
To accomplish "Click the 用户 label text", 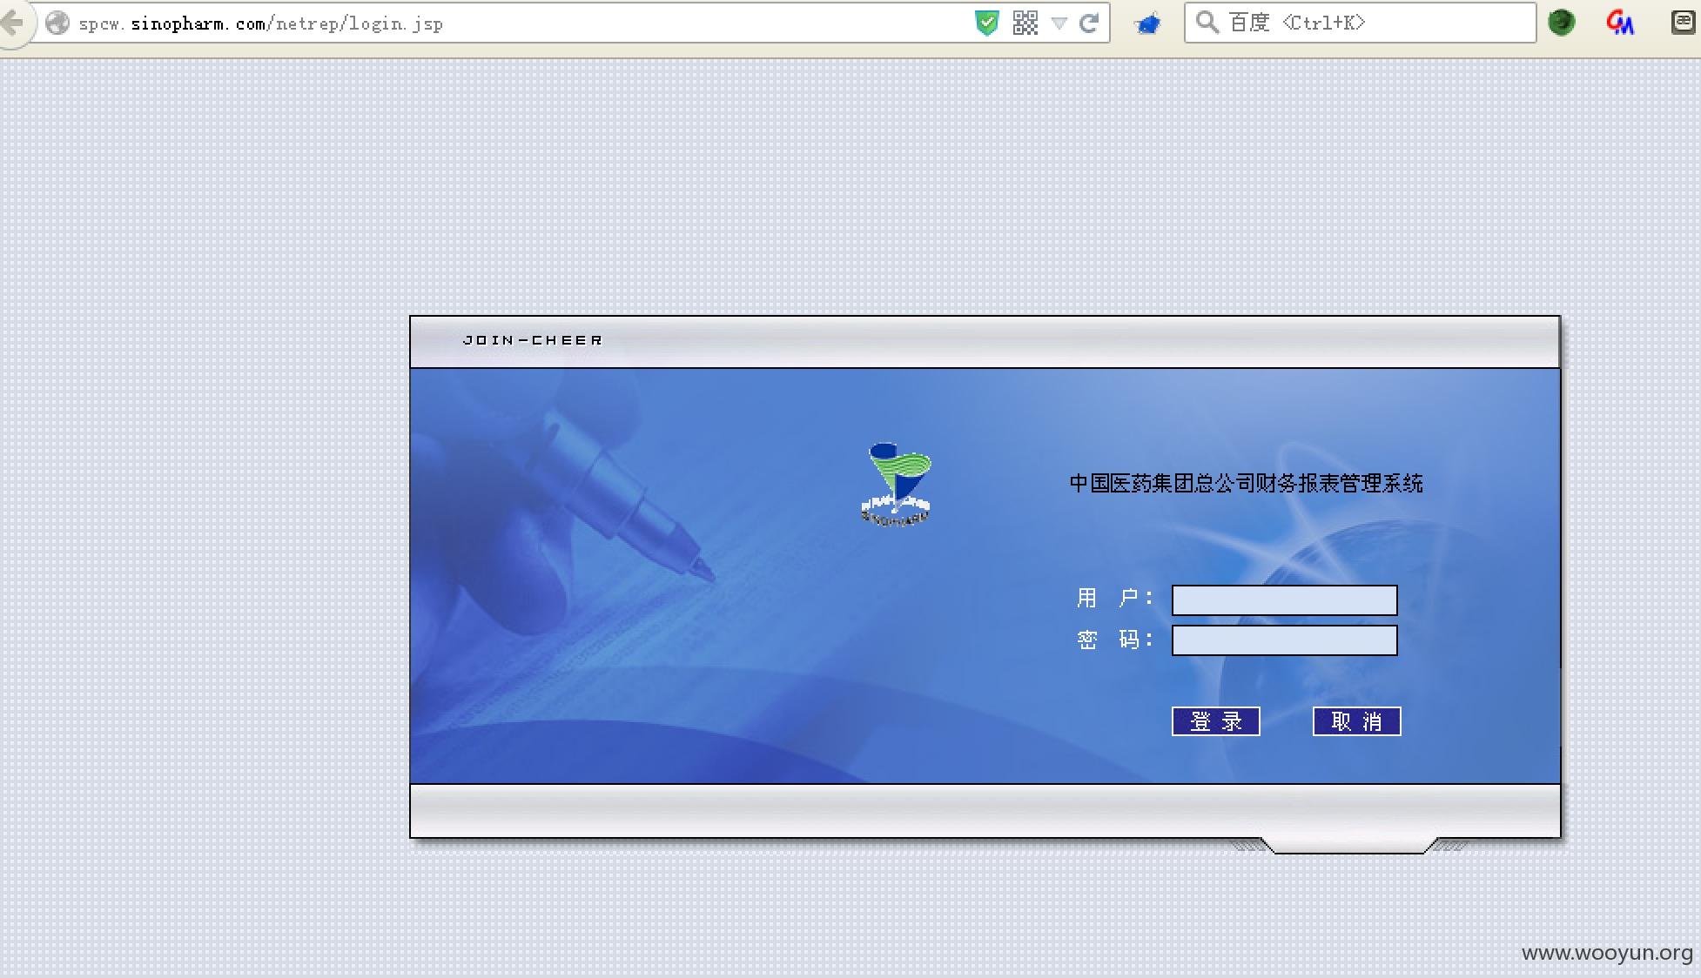I will (1114, 599).
